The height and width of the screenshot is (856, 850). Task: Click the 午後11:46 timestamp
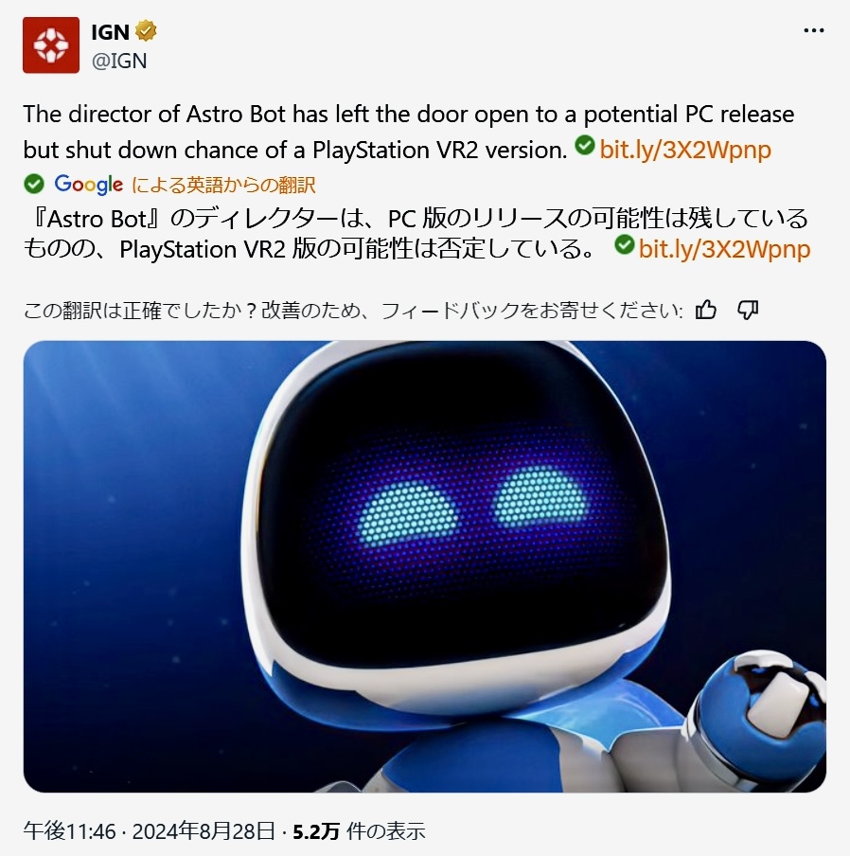click(x=70, y=831)
